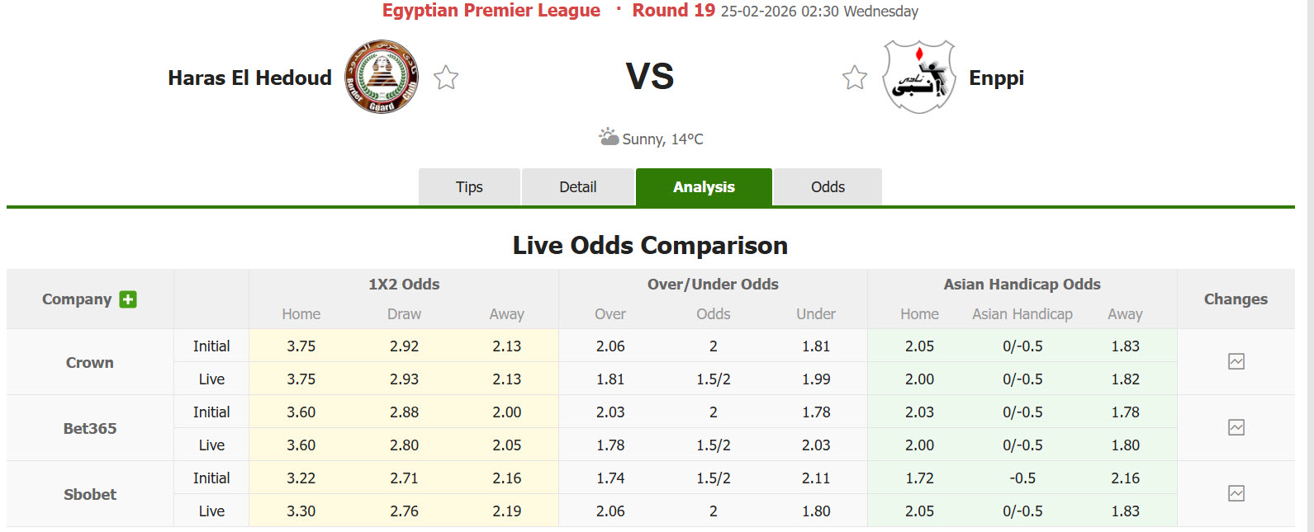This screenshot has width=1314, height=532.
Task: Click the Haras El Hedoud team name
Action: (x=249, y=78)
